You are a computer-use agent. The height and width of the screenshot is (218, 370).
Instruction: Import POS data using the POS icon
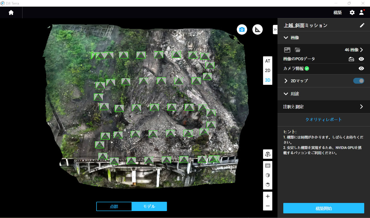pos(351,59)
